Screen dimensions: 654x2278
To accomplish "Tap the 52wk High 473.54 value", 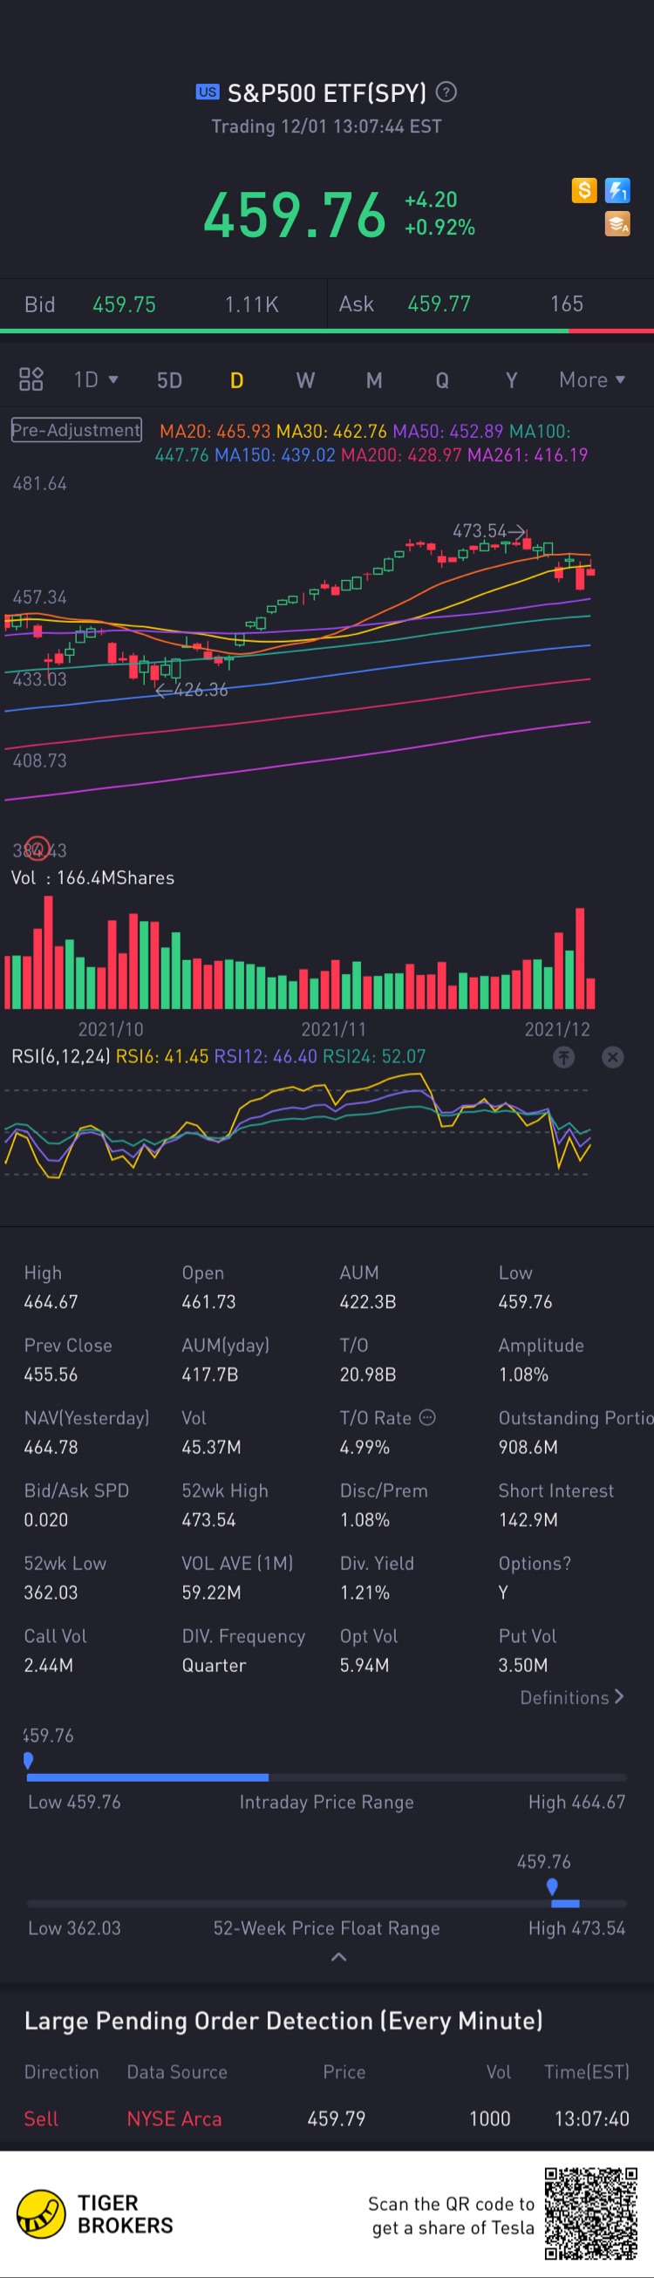I will (x=208, y=1519).
